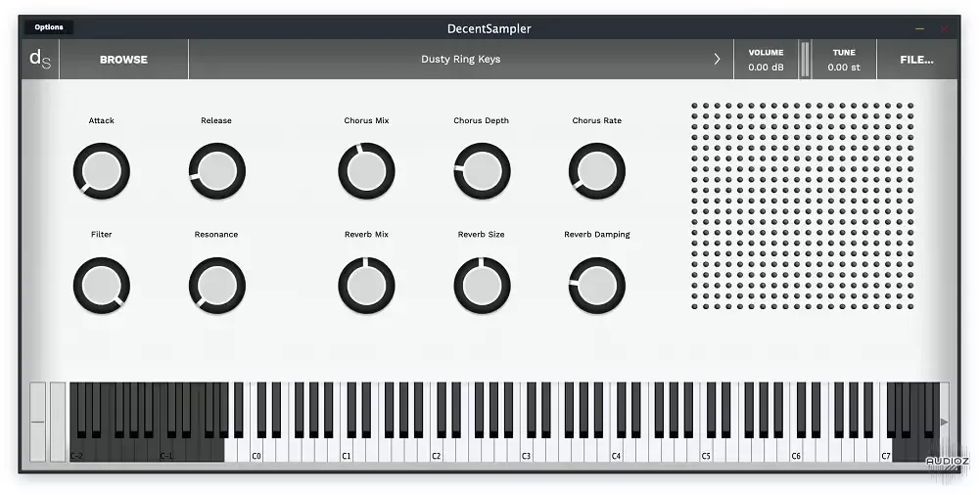
Task: Click the VOLUME 0.00 dB control
Action: pos(766,60)
